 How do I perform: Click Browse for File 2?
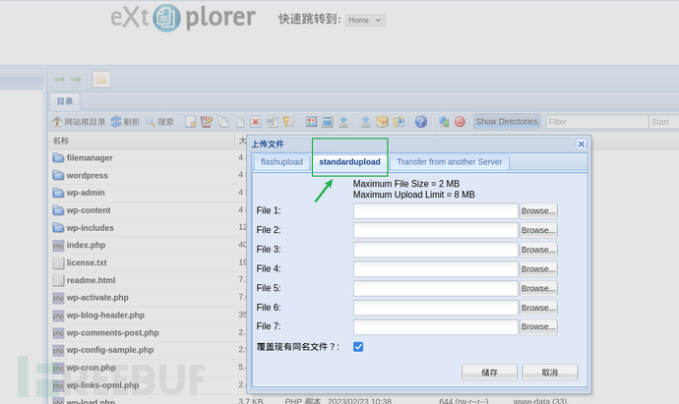coord(538,231)
